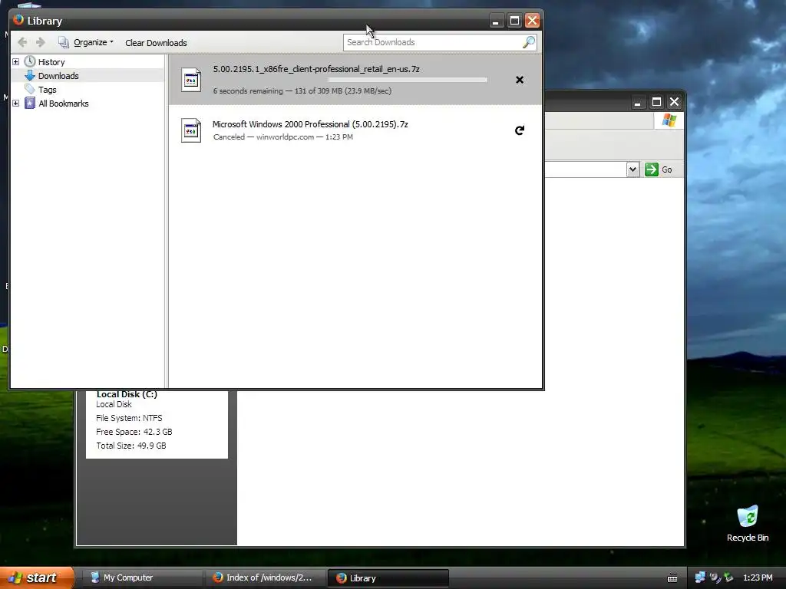This screenshot has height=589, width=786.
Task: Click the Downloads blue arrow icon
Action: tap(30, 76)
